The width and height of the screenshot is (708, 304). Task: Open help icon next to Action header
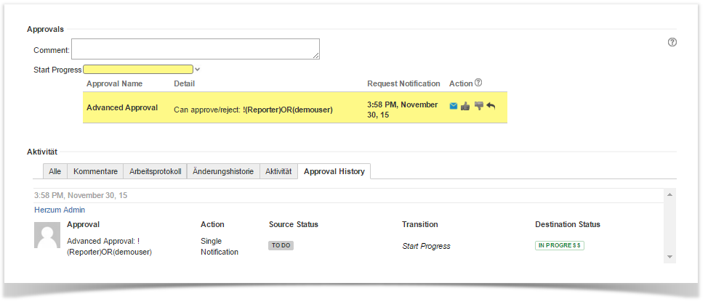(x=478, y=83)
